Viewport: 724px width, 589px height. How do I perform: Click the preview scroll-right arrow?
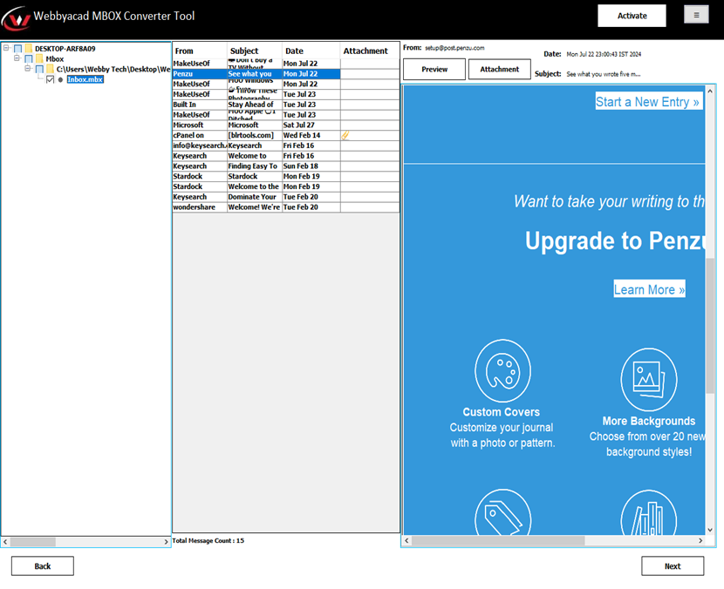pyautogui.click(x=701, y=540)
